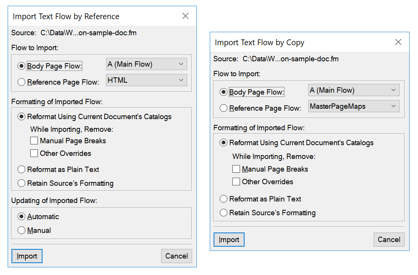Enable Manual Page Breaks in Reference dialog

point(34,141)
